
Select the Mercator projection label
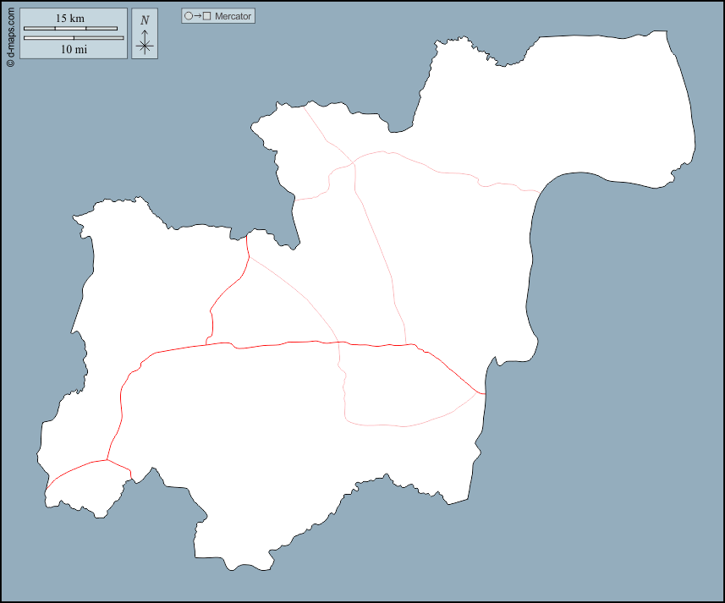coord(233,16)
